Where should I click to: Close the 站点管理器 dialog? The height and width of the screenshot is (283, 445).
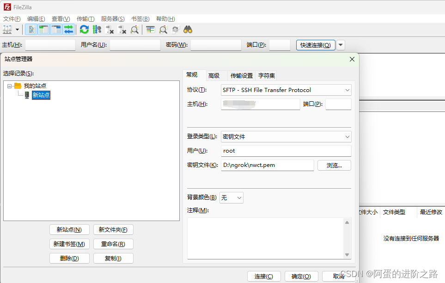352,59
